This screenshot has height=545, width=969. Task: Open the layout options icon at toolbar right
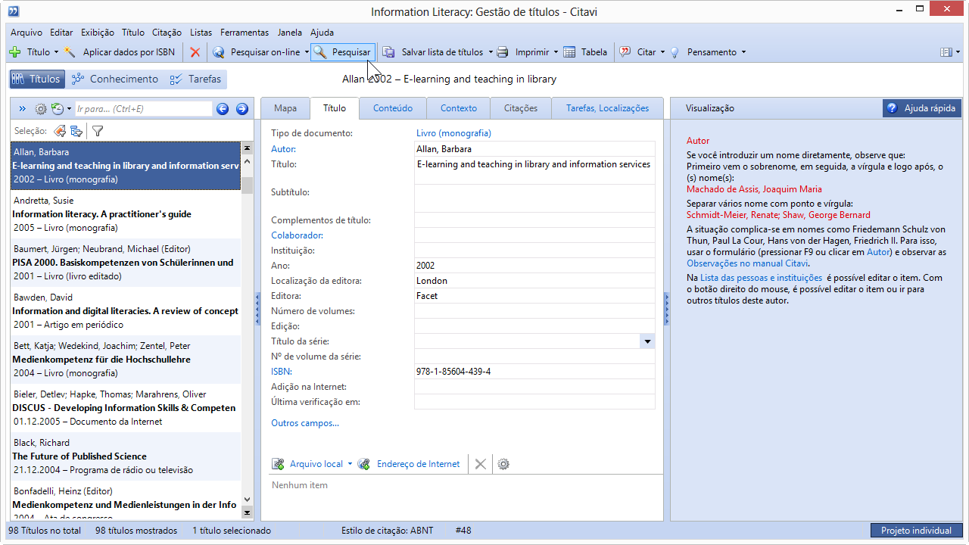point(946,52)
